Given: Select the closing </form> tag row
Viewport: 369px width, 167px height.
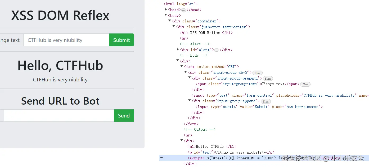Looking at the screenshot, I should click(191, 124).
